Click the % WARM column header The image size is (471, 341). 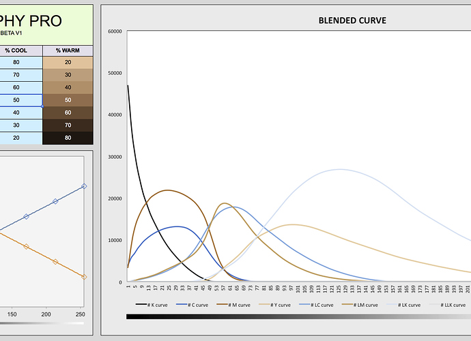click(x=68, y=50)
